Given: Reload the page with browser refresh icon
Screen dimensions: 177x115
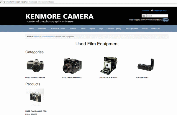Looking at the screenshot, I should click(x=1, y=2).
